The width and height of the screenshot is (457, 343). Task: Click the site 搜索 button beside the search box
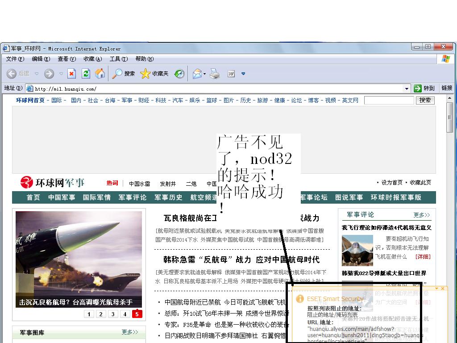(425, 100)
